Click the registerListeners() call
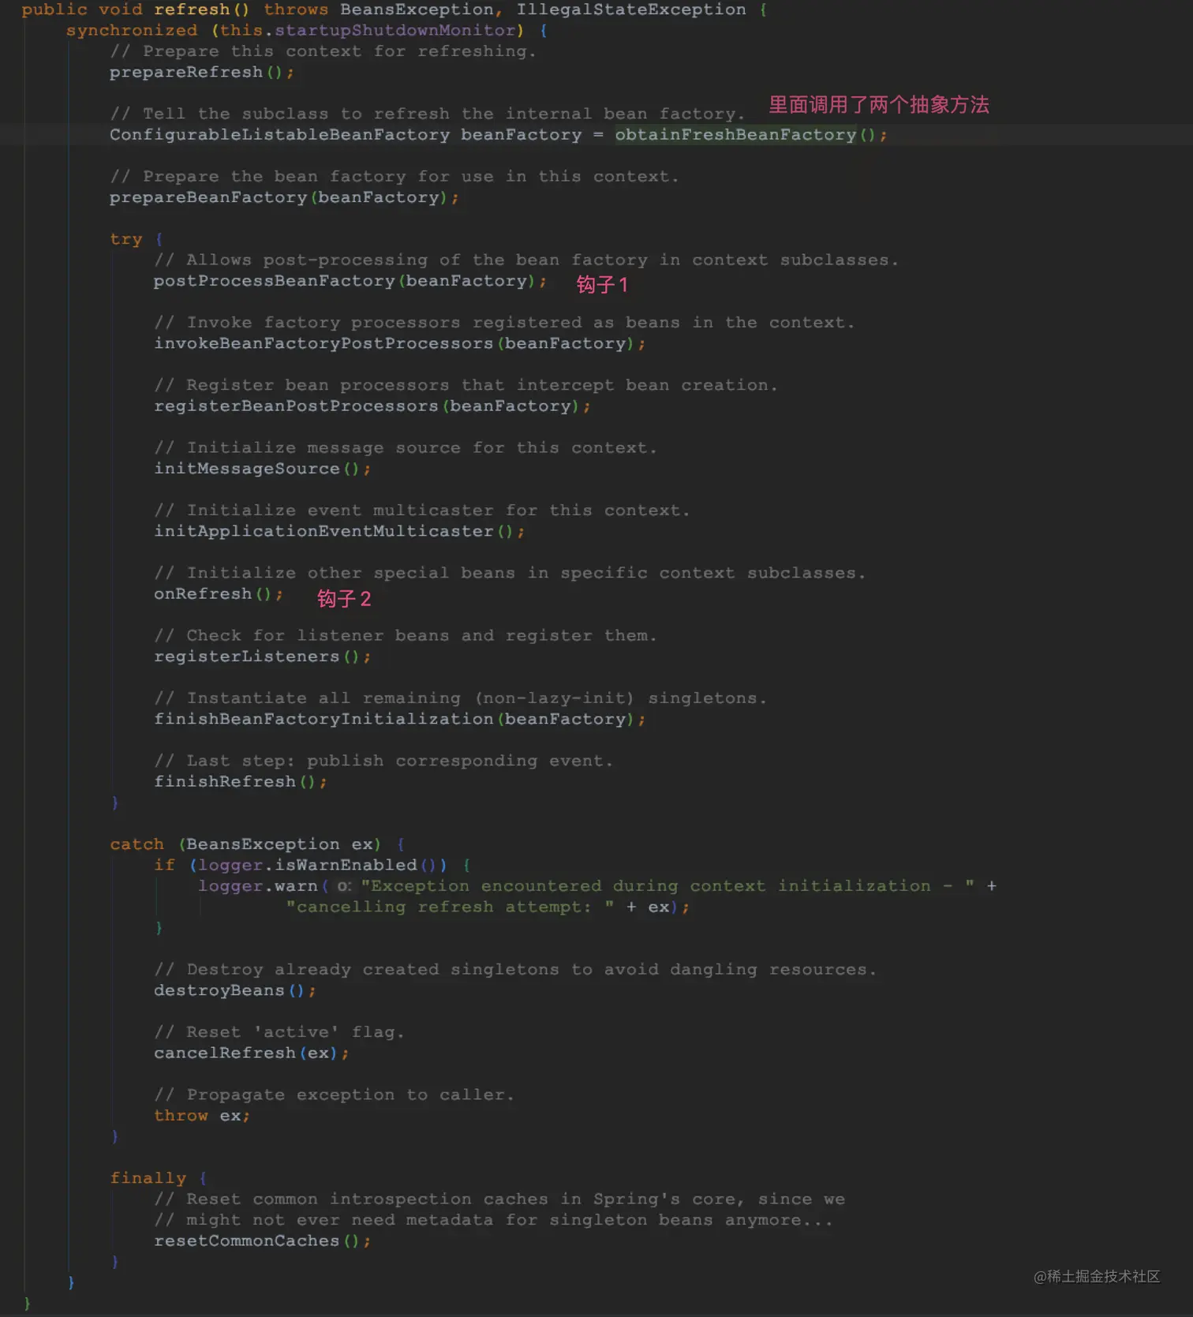This screenshot has width=1193, height=1317. 262,657
